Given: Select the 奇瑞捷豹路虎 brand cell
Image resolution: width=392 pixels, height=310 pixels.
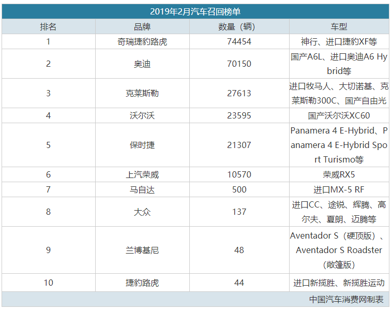Looking at the screenshot, I should click(x=142, y=41).
